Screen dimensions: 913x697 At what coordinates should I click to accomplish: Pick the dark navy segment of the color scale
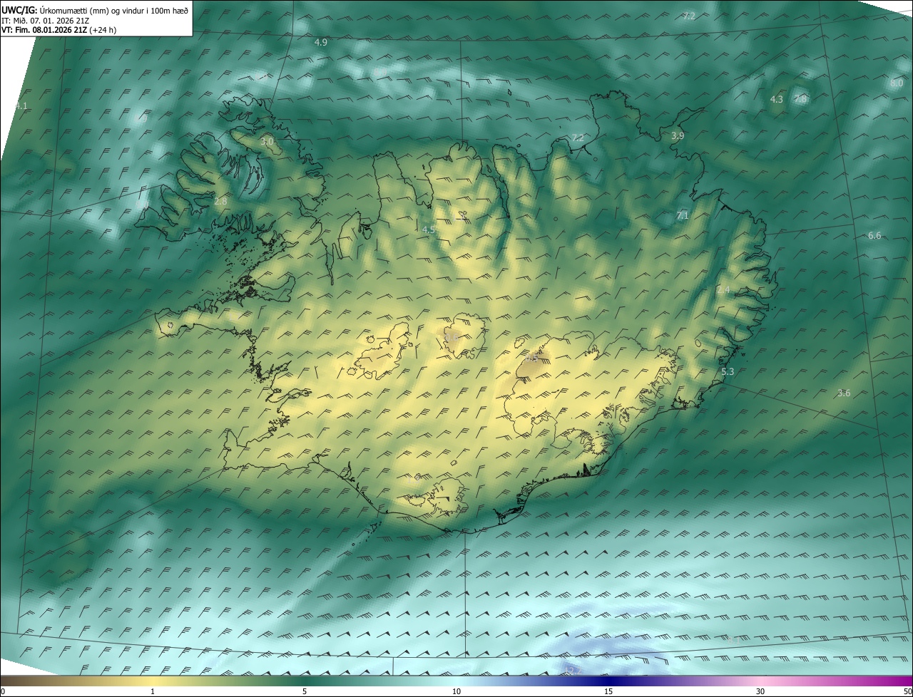click(x=608, y=681)
